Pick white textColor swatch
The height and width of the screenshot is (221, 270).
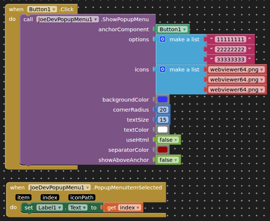(x=162, y=129)
